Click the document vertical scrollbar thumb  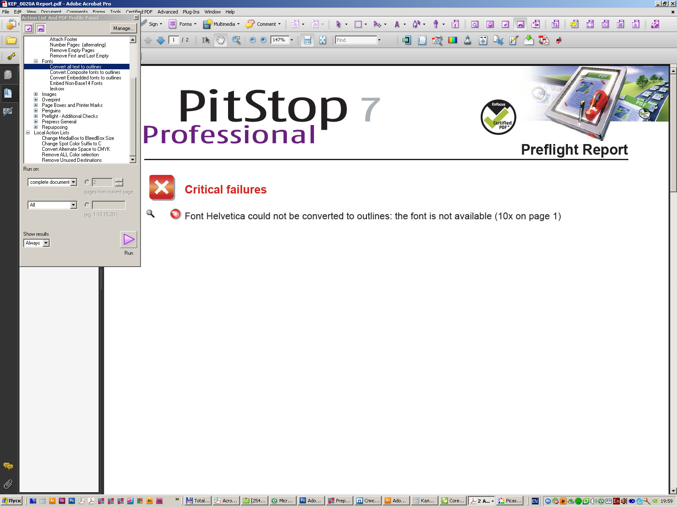pos(673,133)
